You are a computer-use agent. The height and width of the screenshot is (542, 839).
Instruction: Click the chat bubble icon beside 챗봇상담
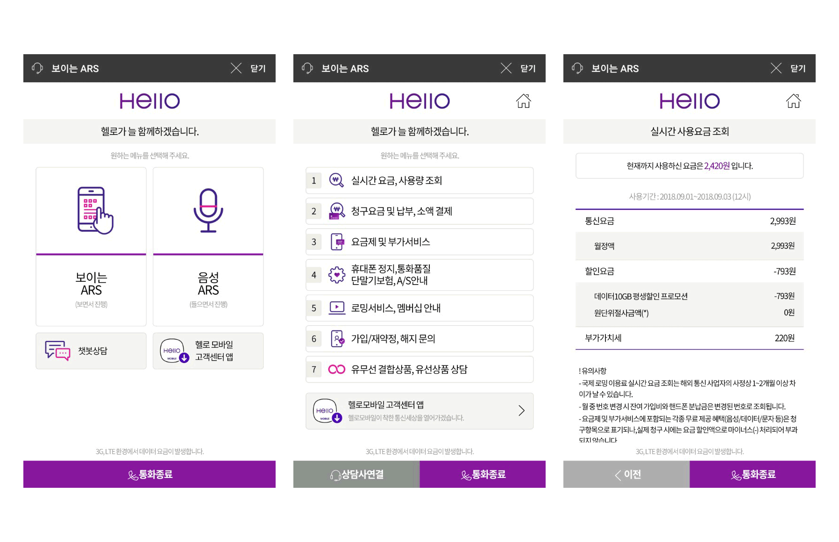57,350
